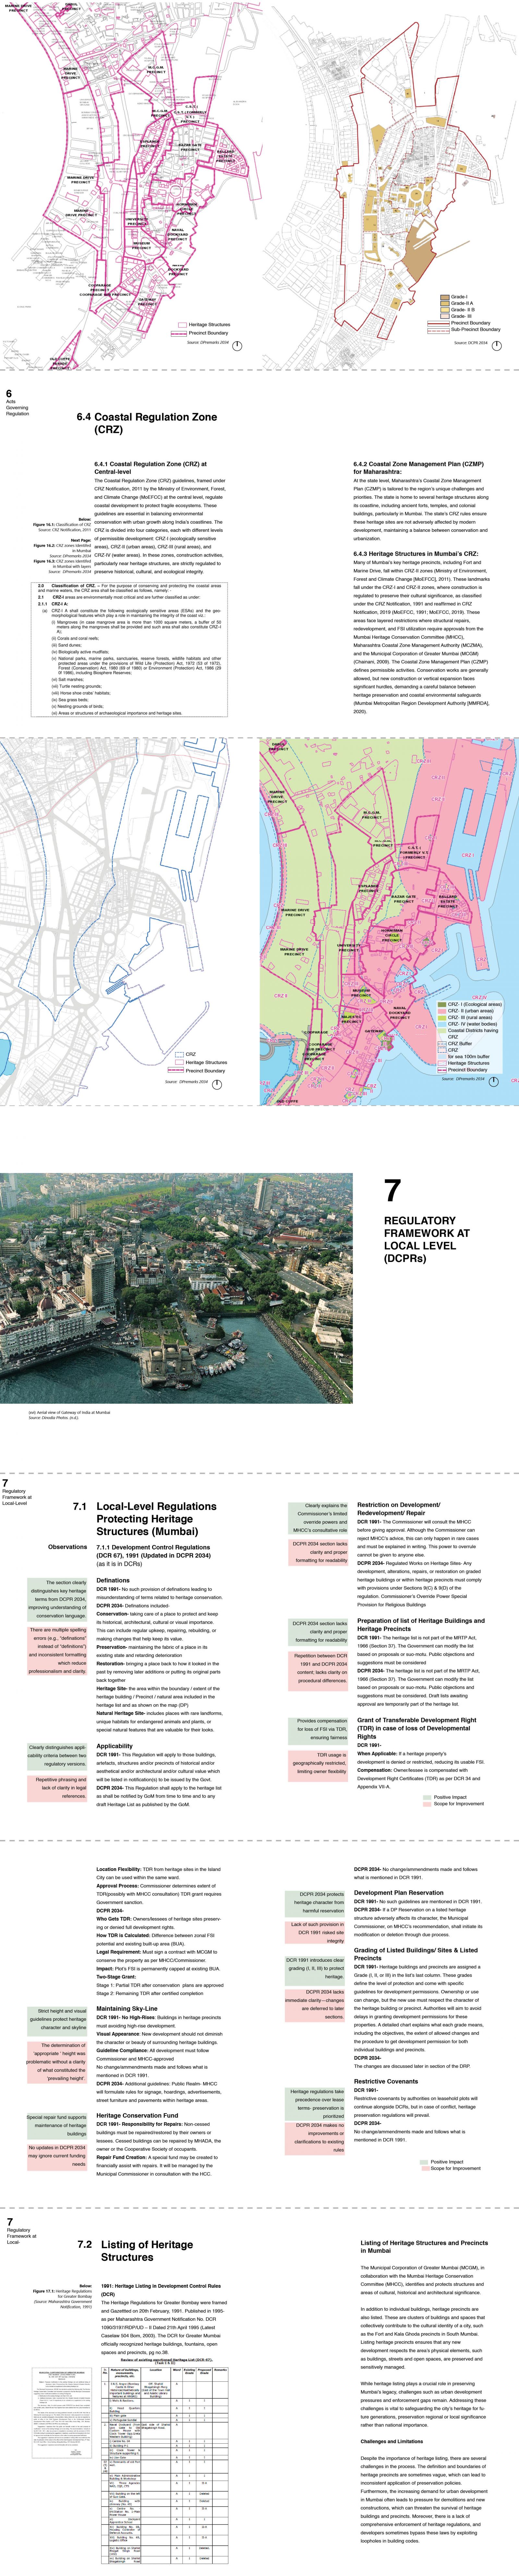Image resolution: width=519 pixels, height=2576 pixels.
Task: Click the Scope for Improvement legend swatch under section 7.1
Action: [x=427, y=1804]
